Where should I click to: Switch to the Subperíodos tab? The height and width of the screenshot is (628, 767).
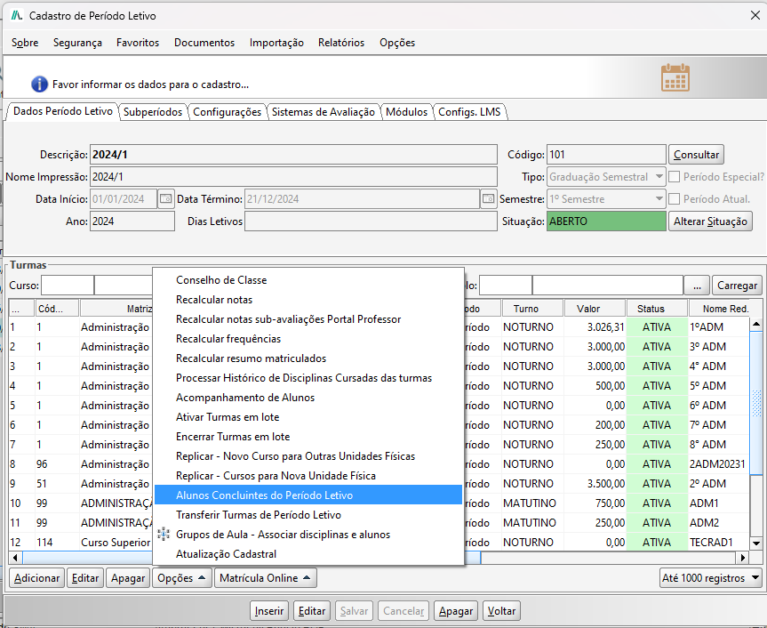click(153, 112)
